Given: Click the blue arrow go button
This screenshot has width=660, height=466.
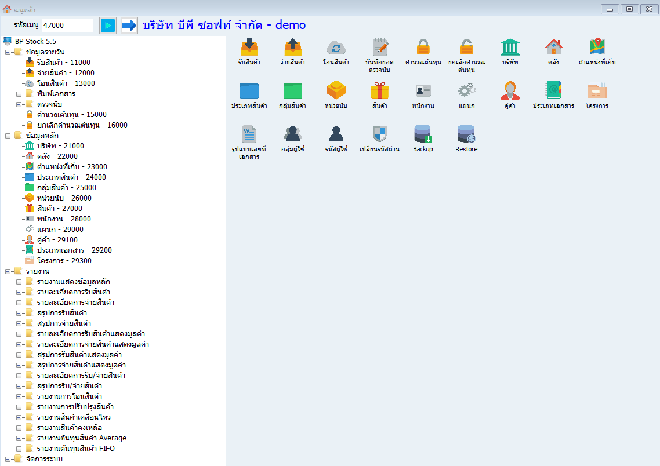Looking at the screenshot, I should 129,26.
